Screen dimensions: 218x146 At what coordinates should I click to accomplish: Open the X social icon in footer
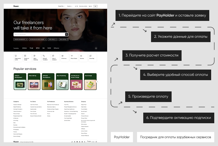pyautogui.click(x=84, y=142)
